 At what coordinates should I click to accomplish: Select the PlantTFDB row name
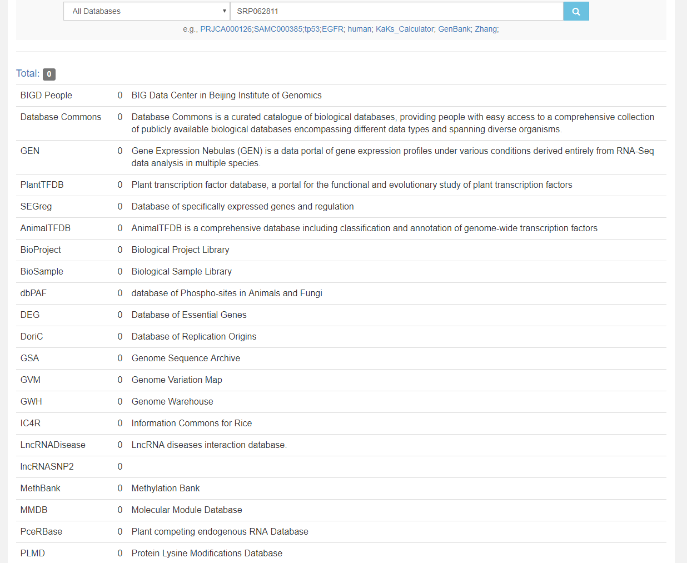click(42, 185)
